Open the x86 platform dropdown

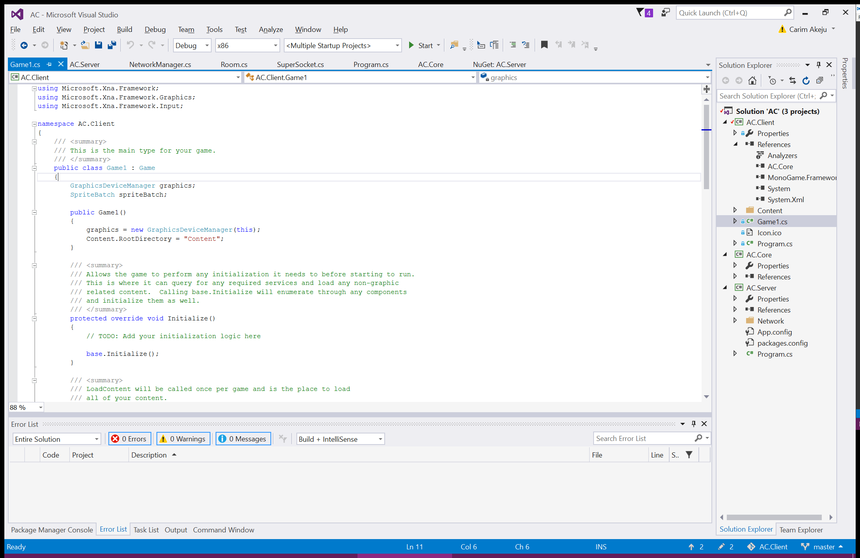(248, 45)
